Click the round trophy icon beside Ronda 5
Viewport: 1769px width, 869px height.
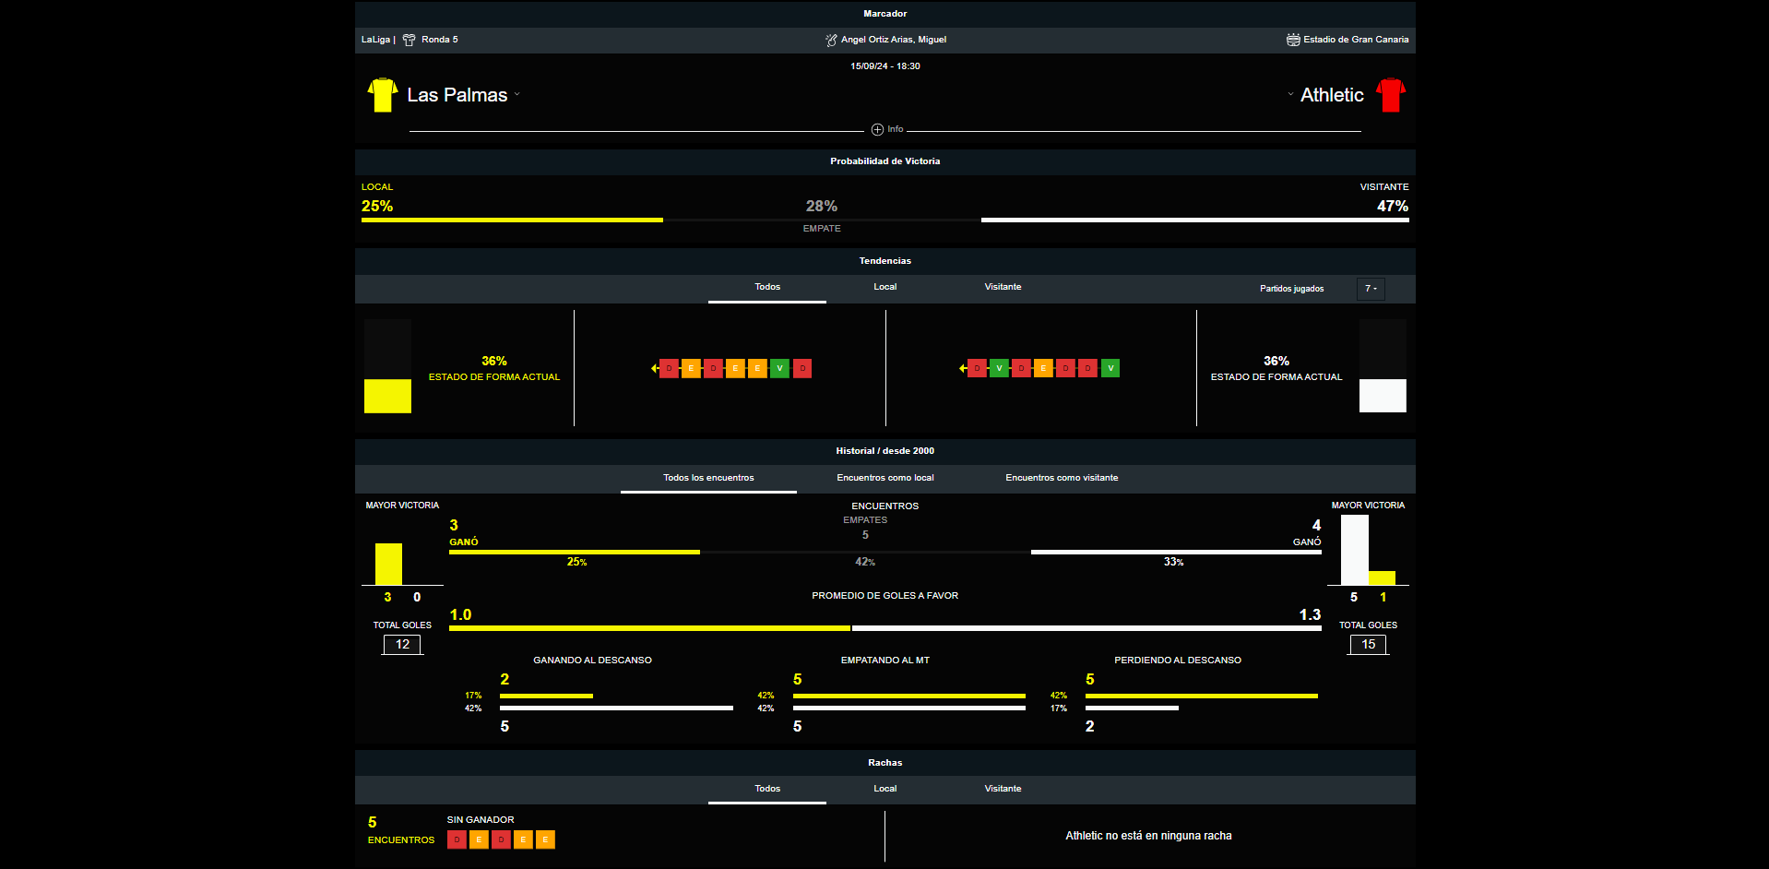[409, 40]
